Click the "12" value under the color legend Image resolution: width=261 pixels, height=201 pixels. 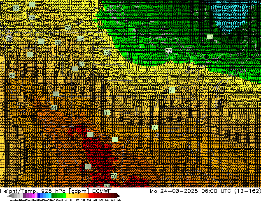[x=77, y=200]
